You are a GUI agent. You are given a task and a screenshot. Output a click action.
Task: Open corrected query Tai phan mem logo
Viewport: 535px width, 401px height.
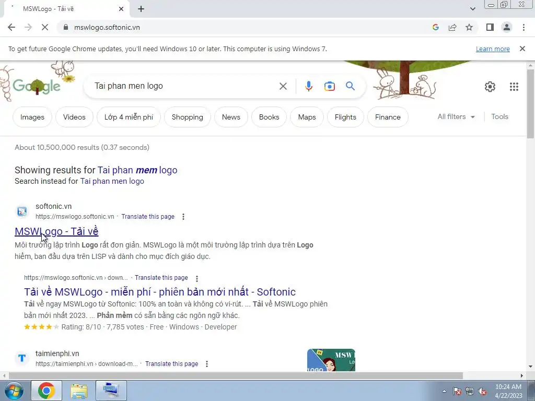pos(137,170)
